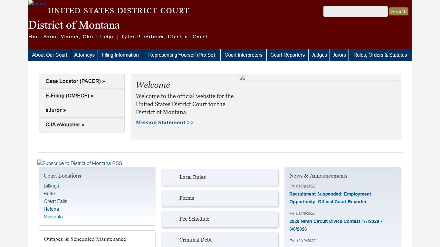Open the Filing Information menu
The width and height of the screenshot is (440, 247).
click(x=120, y=55)
